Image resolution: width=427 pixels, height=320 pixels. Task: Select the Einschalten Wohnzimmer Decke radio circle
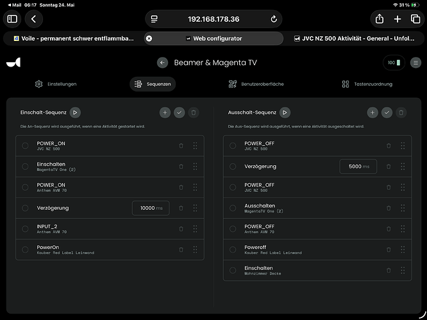233,271
